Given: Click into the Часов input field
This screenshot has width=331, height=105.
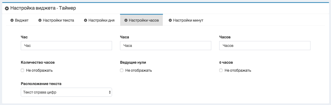Looking at the screenshot, I should [265, 46].
